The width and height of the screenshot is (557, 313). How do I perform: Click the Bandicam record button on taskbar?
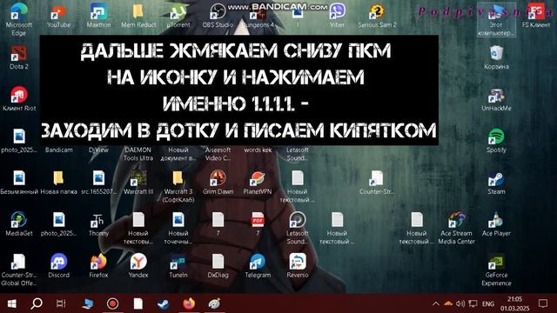click(112, 303)
